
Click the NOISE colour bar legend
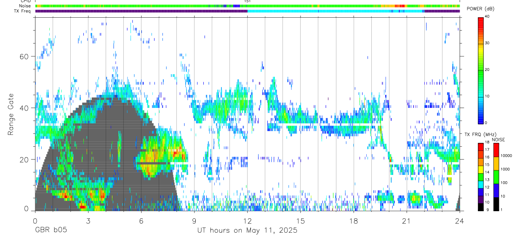[x=496, y=177]
